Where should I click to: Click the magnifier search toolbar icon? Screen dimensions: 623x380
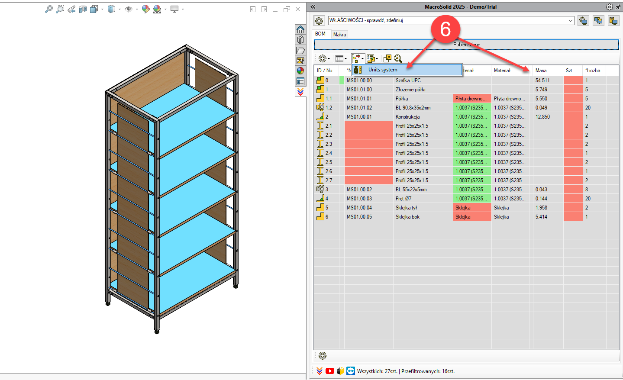[x=398, y=58]
